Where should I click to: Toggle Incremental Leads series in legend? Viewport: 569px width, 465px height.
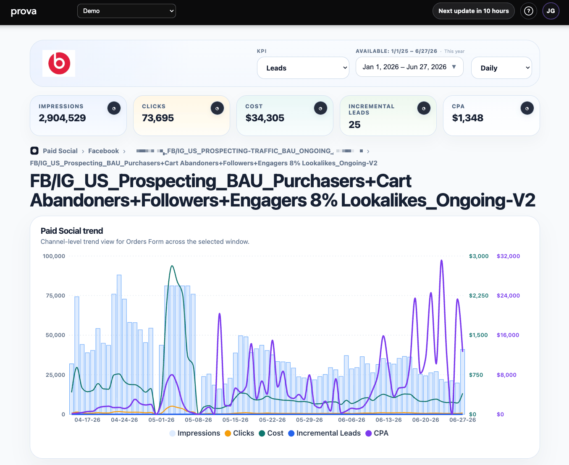pyautogui.click(x=324, y=433)
